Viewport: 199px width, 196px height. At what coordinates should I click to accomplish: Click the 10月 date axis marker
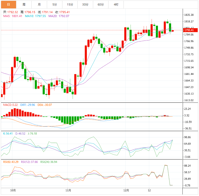pyautogui.click(x=12, y=190)
